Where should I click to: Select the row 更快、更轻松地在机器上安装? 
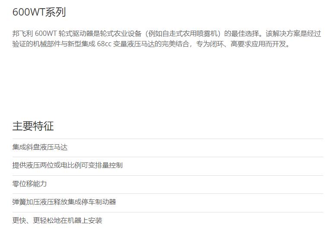[x=168, y=221]
